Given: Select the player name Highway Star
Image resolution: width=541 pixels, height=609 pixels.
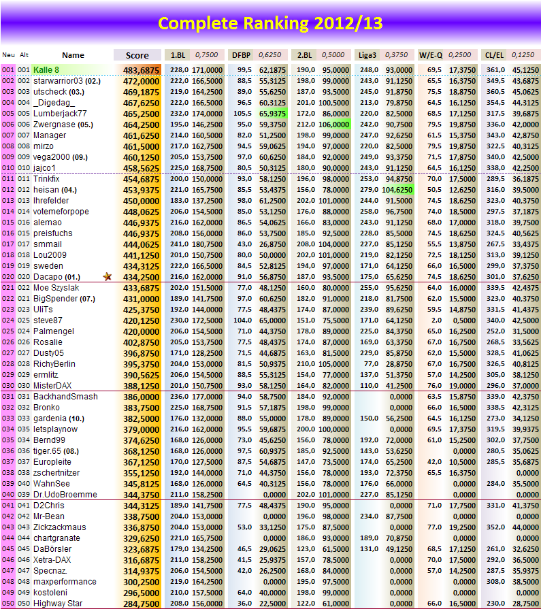Looking at the screenshot, I should pyautogui.click(x=58, y=604).
